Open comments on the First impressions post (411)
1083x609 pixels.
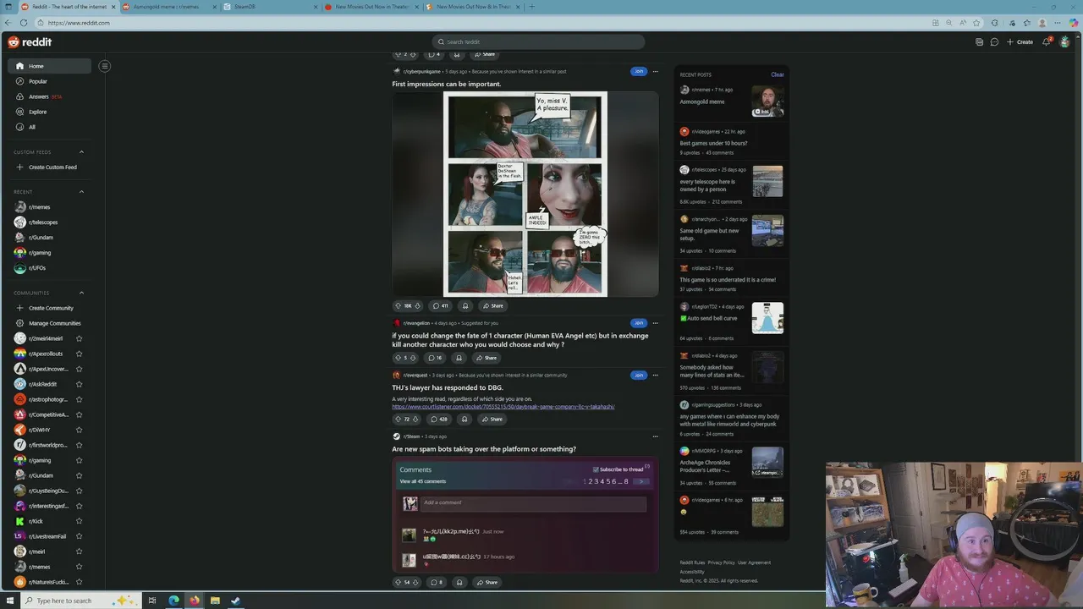click(440, 305)
